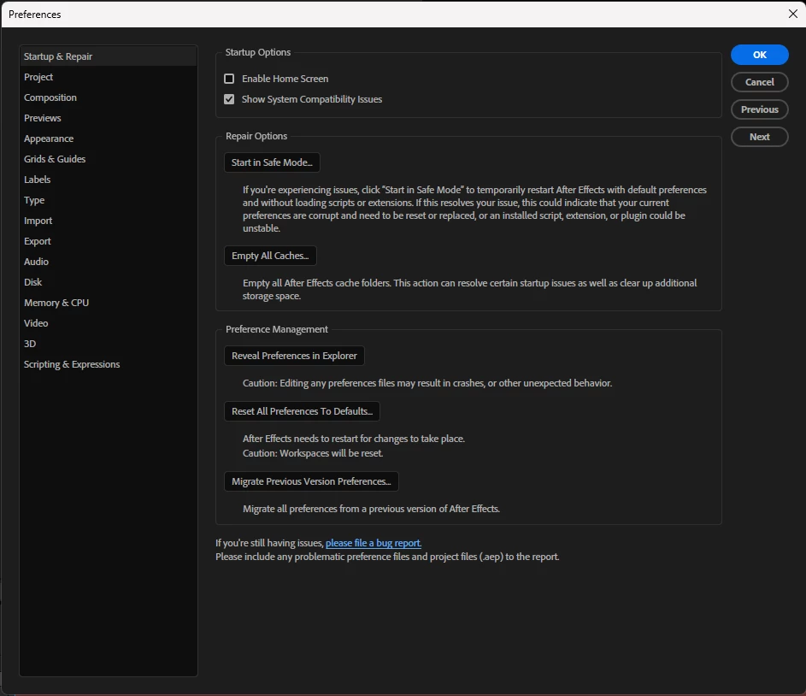This screenshot has height=696, width=806.
Task: Open Memory & CPU preferences
Action: 108,303
